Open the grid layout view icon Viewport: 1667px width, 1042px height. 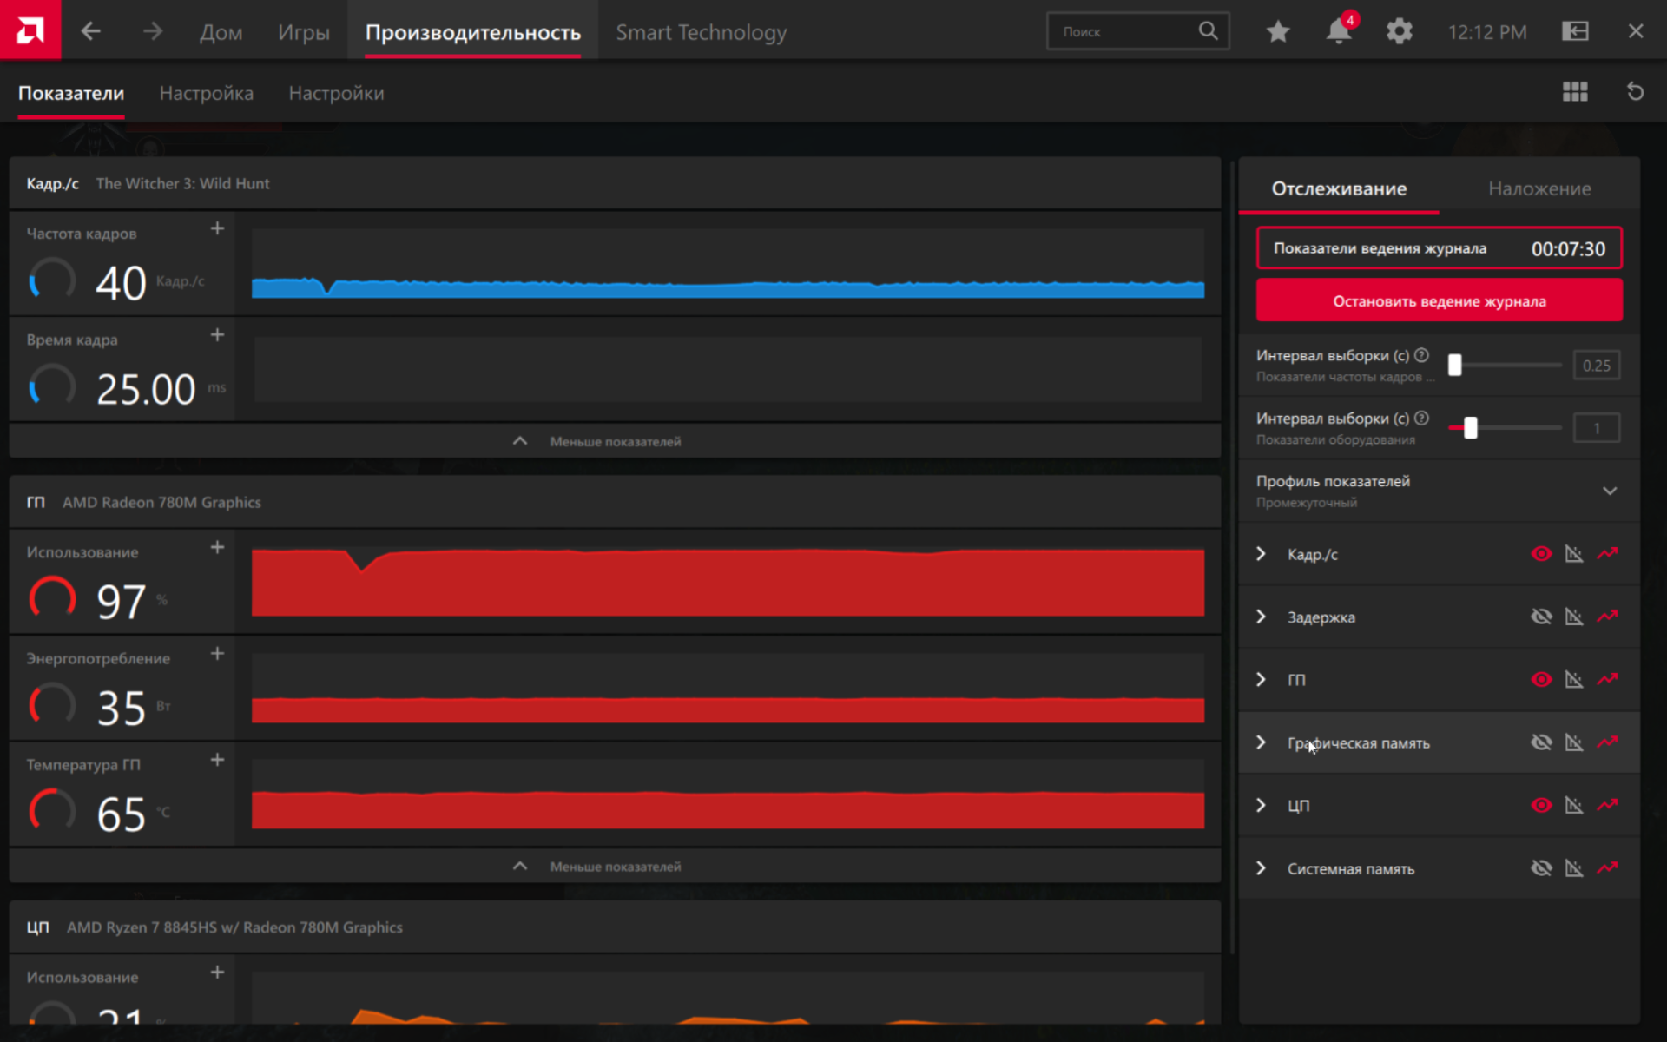pyautogui.click(x=1575, y=91)
